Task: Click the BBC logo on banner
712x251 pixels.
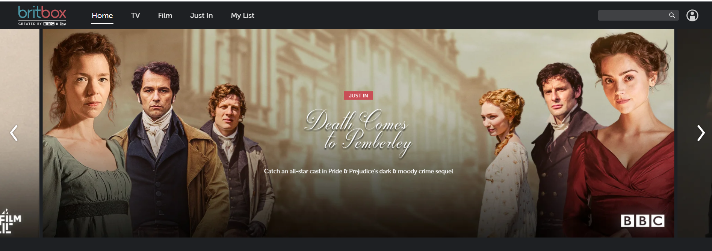Action: (642, 221)
